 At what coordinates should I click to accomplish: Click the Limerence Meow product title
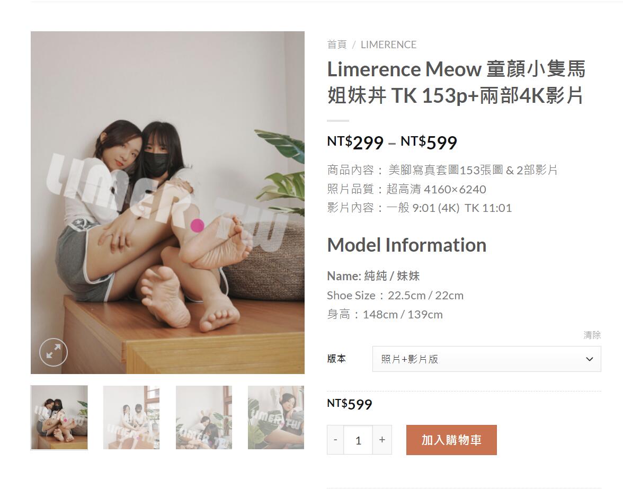[456, 82]
